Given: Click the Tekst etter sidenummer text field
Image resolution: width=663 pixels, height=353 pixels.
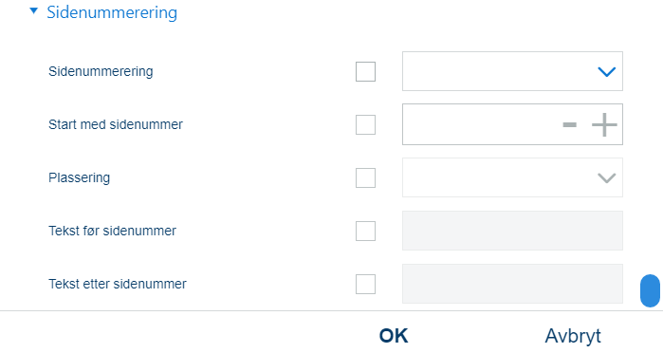Looking at the screenshot, I should 512,284.
